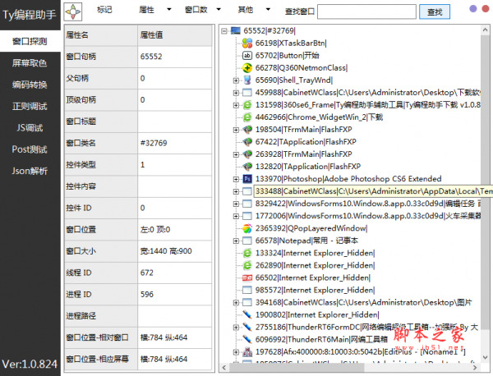This screenshot has height=376, width=493.
Task: Focus the 查找窗口 search input field
Action: [367, 12]
